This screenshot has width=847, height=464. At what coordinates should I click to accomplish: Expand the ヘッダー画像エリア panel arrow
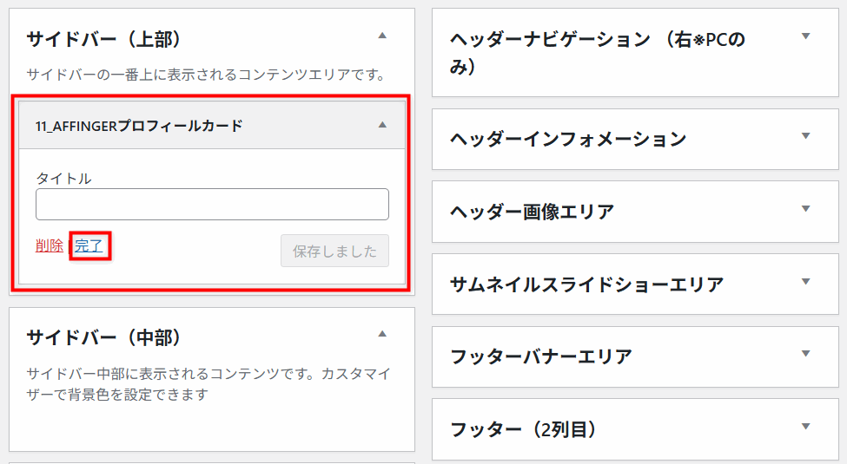[806, 209]
